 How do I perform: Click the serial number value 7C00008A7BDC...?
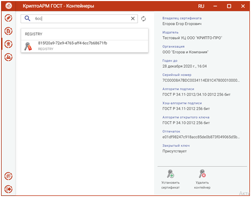201,80
